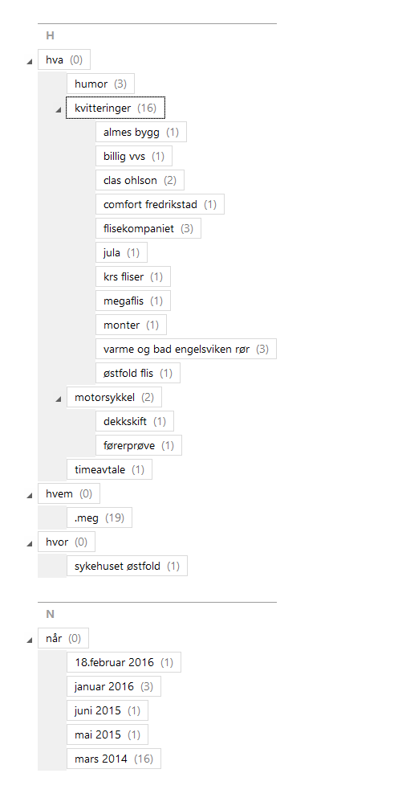Select the timeavtale tag
Viewport: 402px width, 806px height.
tap(109, 469)
